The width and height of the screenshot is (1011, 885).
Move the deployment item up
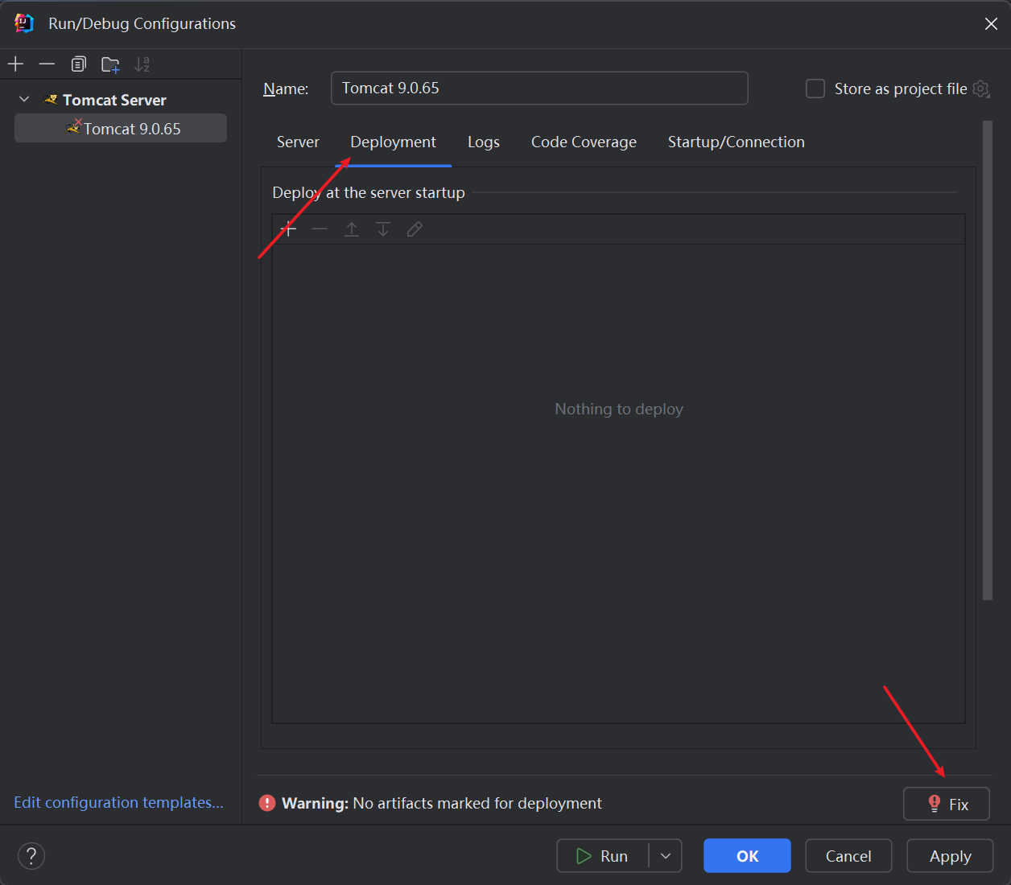(x=352, y=229)
